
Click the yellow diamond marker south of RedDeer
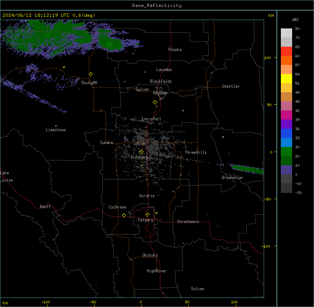[155, 102]
